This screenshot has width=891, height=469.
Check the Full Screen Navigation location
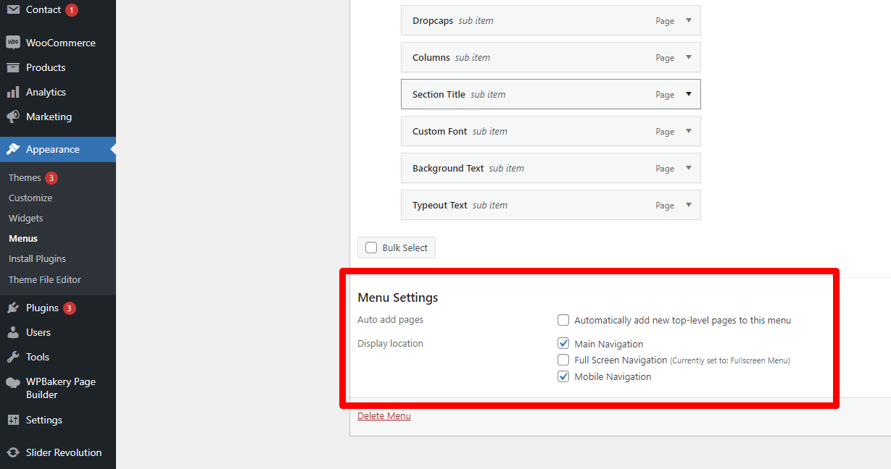point(563,360)
